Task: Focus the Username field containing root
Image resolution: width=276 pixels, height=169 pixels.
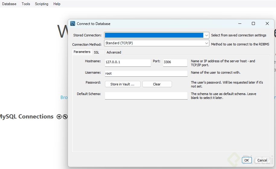Action: pos(146,73)
